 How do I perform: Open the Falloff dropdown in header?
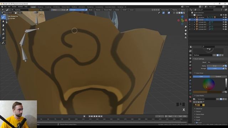[125, 10]
